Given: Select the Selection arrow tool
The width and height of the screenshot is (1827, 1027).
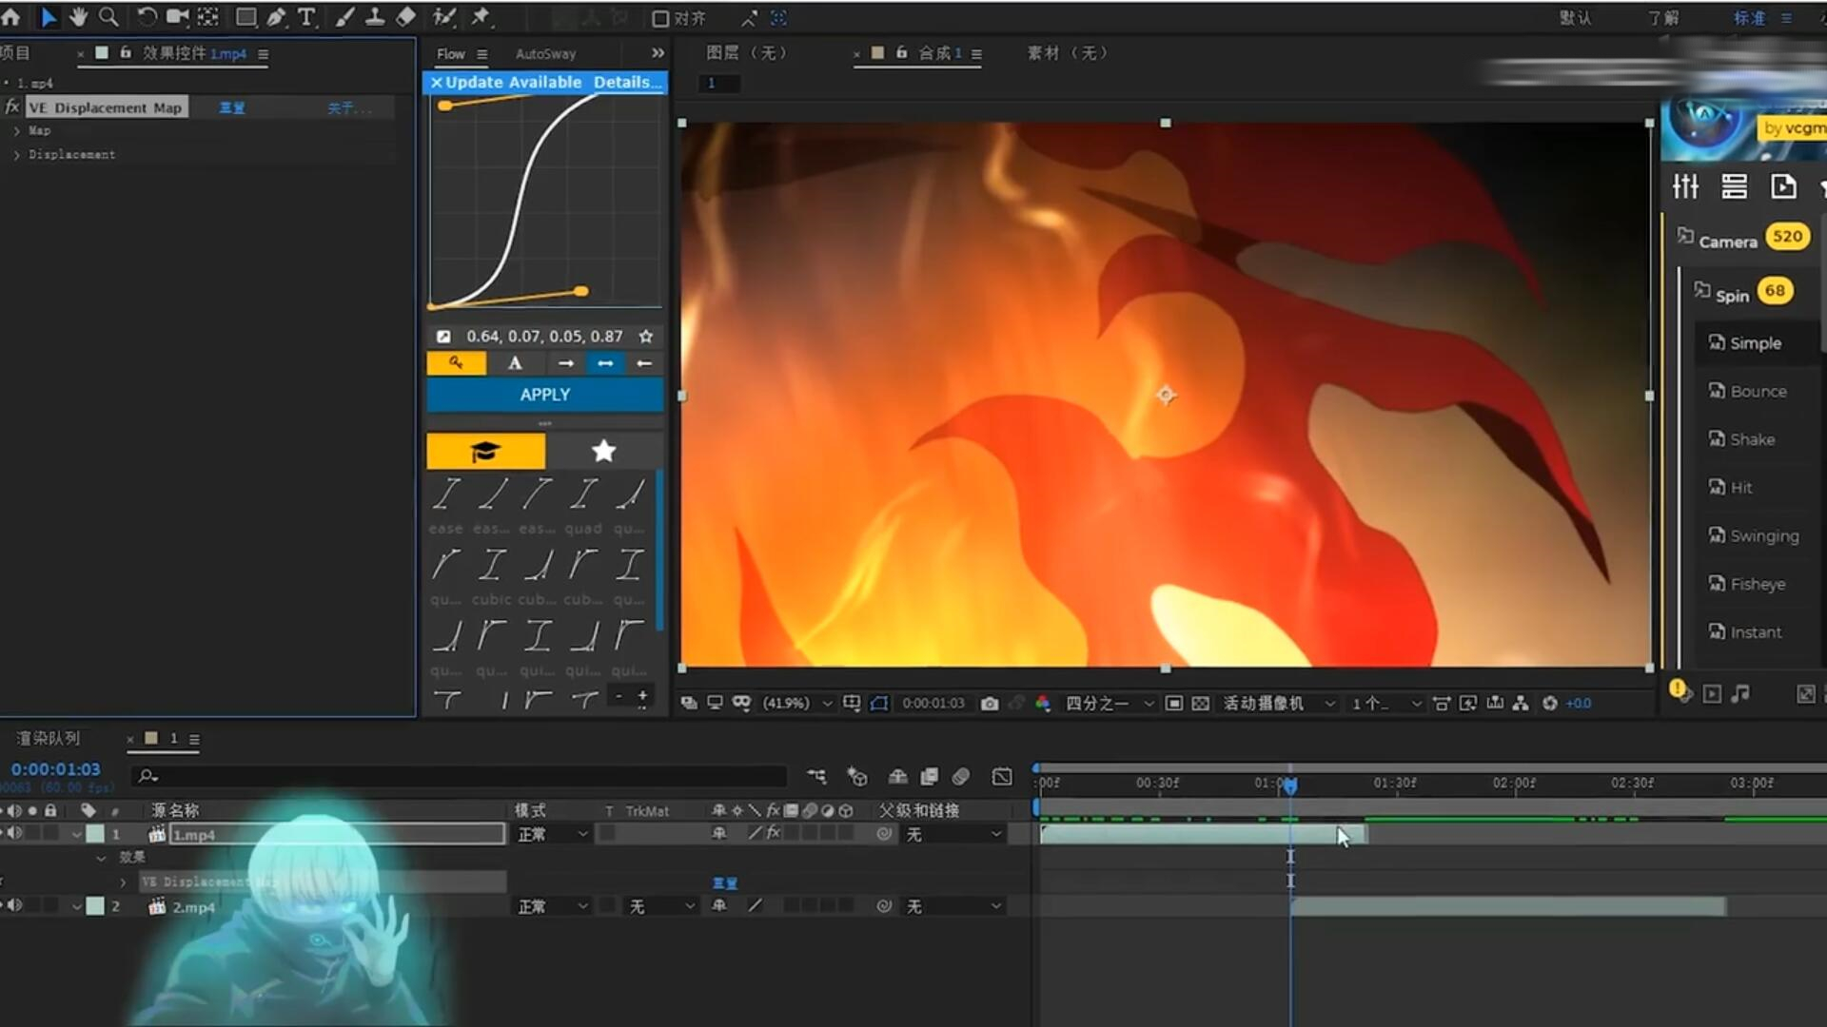Looking at the screenshot, I should pos(49,17).
